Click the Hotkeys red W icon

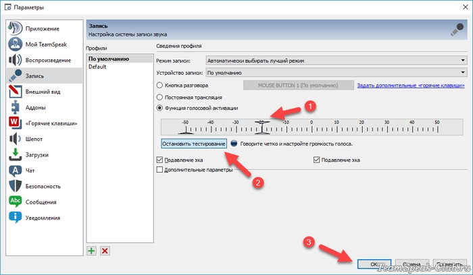(x=15, y=123)
